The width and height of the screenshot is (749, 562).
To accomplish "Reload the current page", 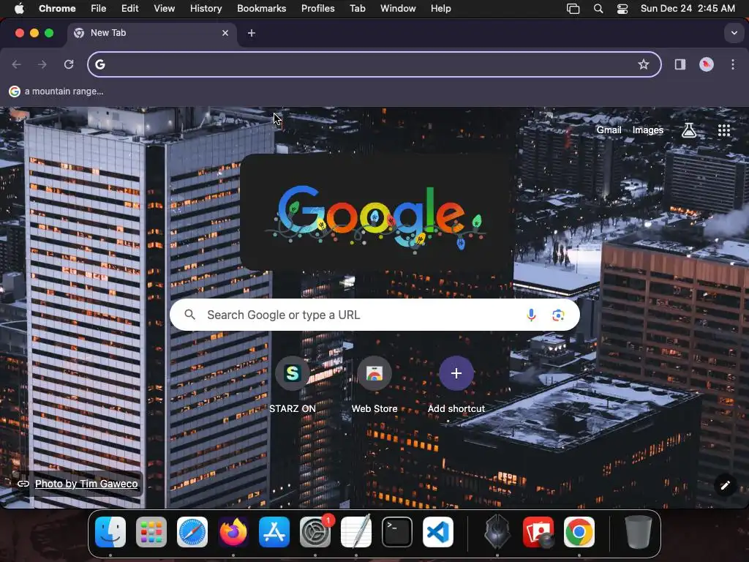I will point(69,64).
